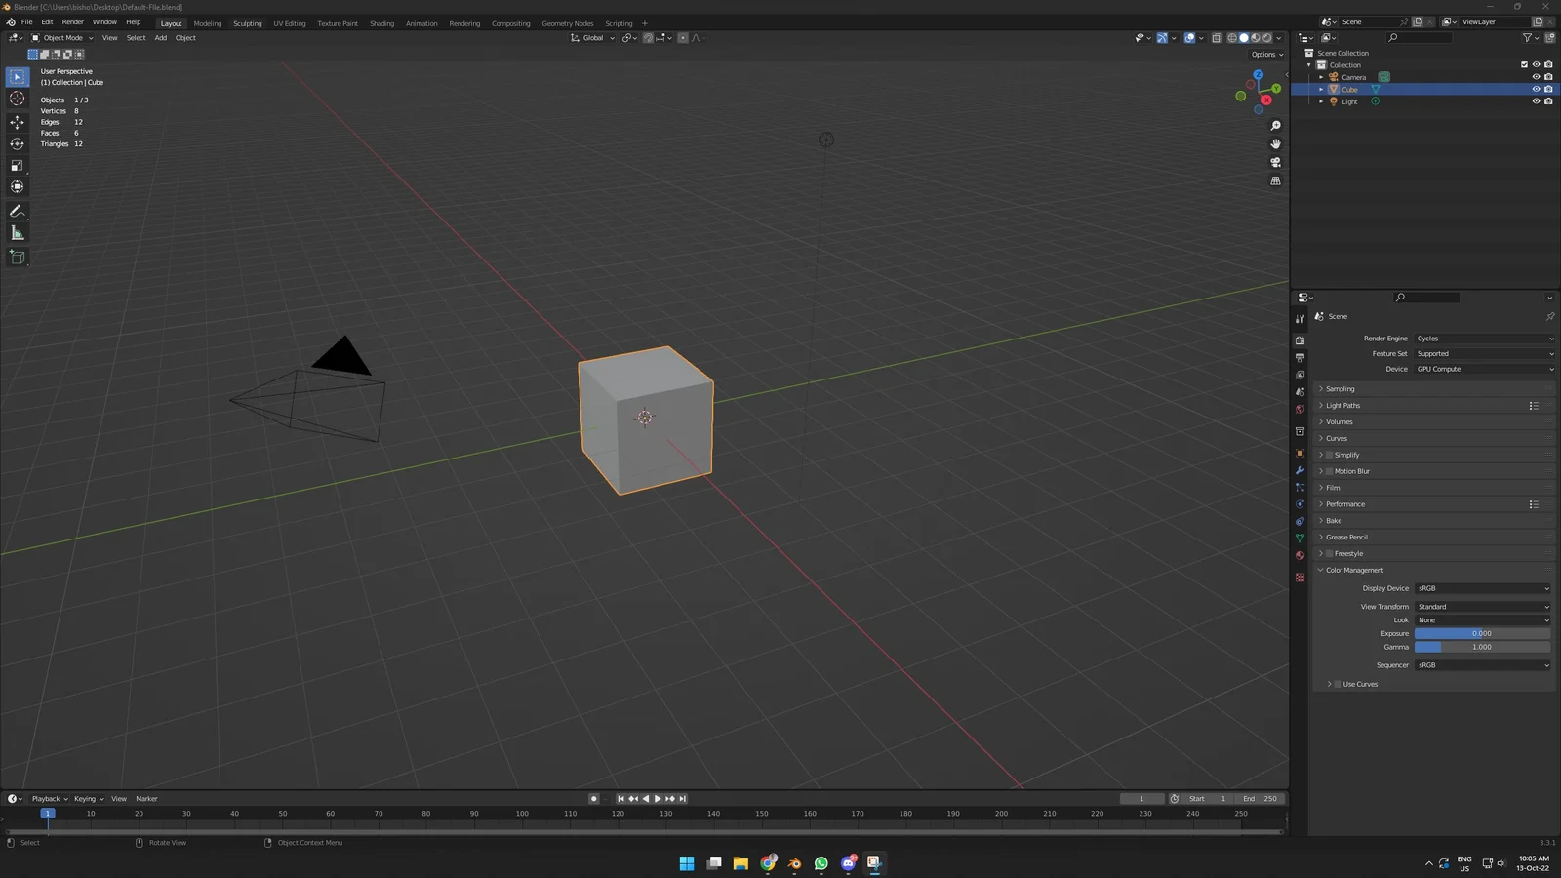Activate the Annotate pencil tool
Viewport: 1561px width, 878px height.
coord(17,211)
